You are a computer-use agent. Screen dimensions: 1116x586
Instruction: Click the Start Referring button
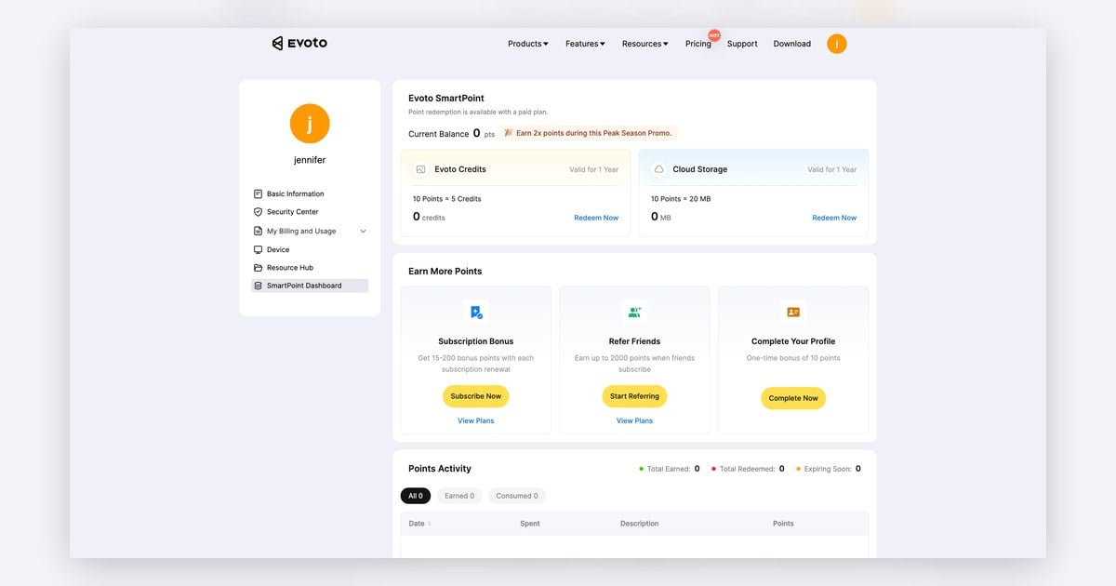coord(634,396)
